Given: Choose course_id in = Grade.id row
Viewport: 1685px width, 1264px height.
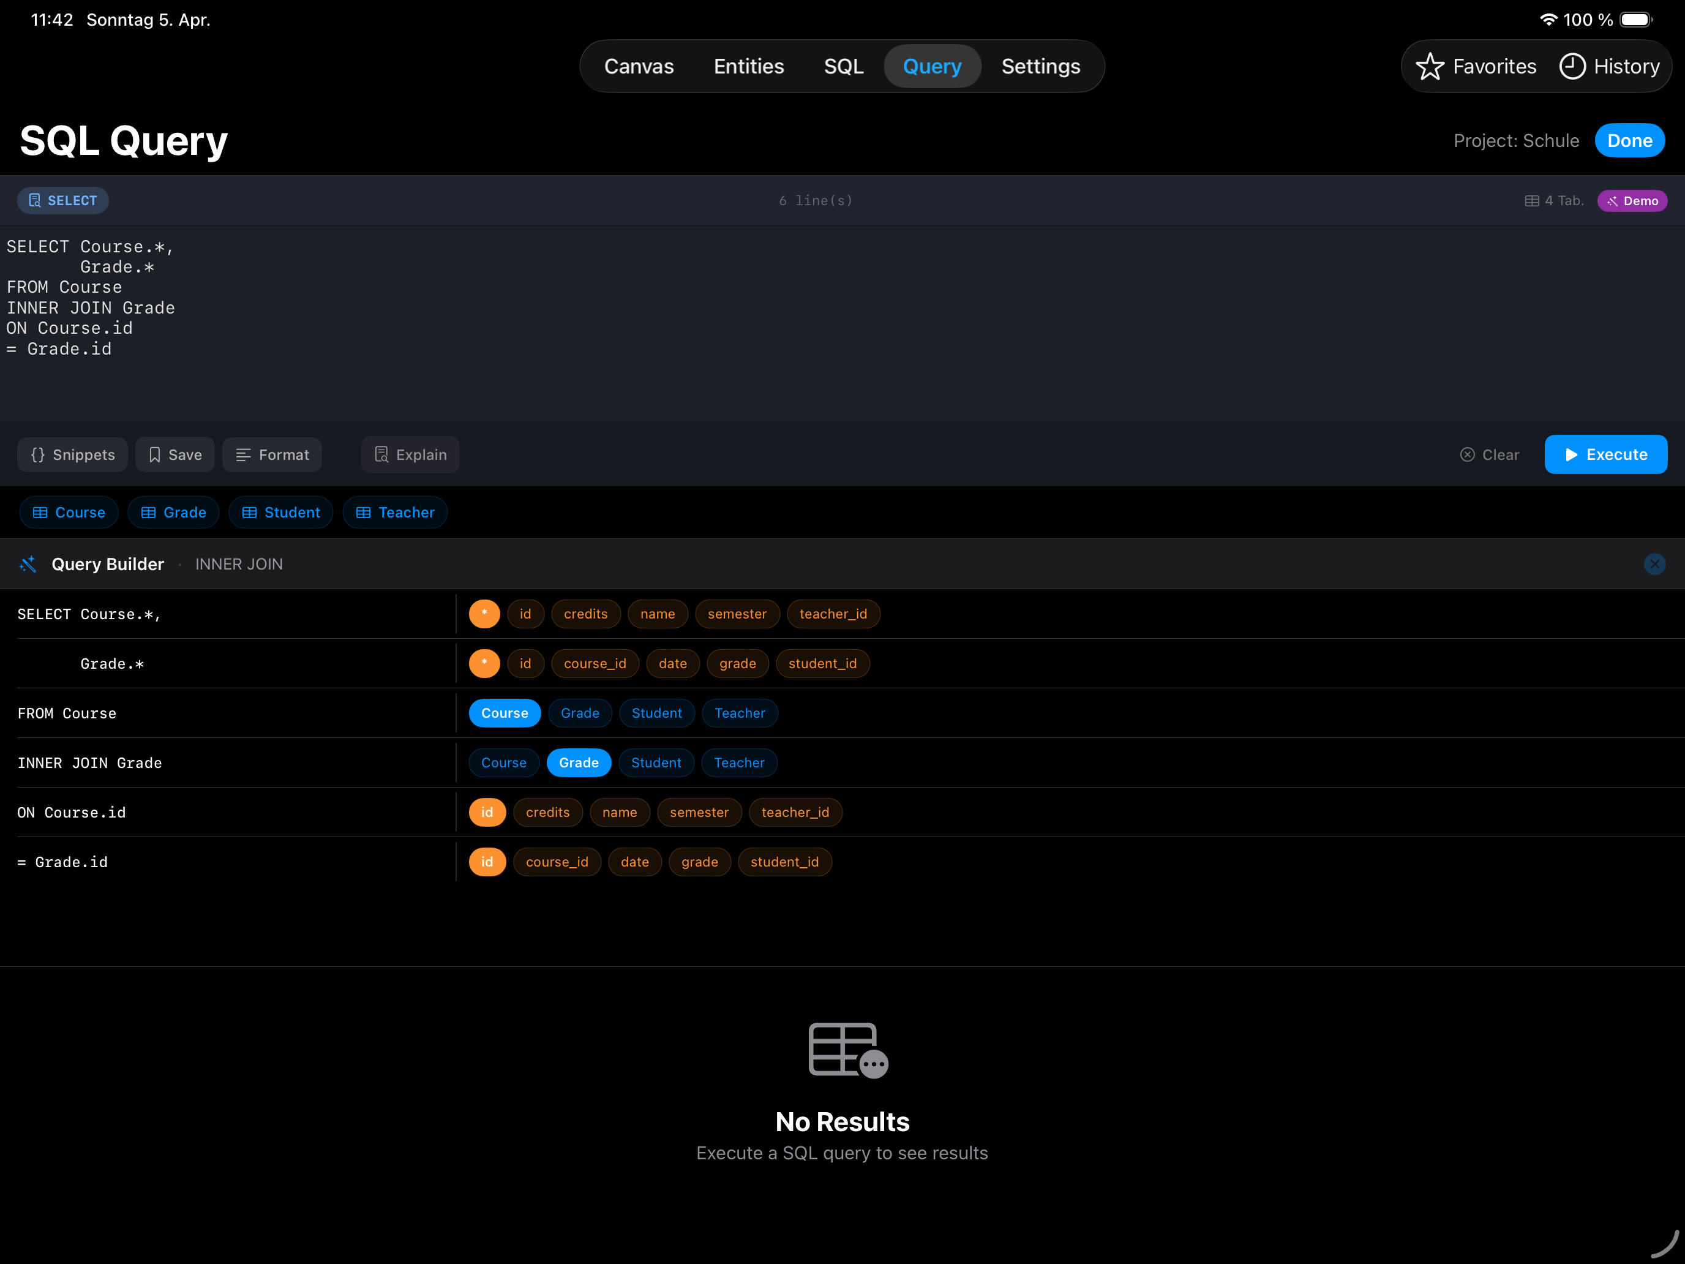Looking at the screenshot, I should coord(557,862).
